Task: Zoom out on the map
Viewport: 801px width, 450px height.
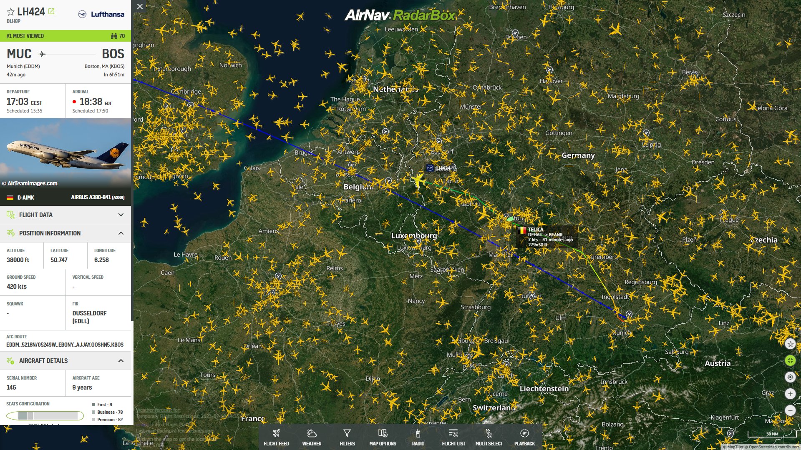Action: click(x=790, y=410)
